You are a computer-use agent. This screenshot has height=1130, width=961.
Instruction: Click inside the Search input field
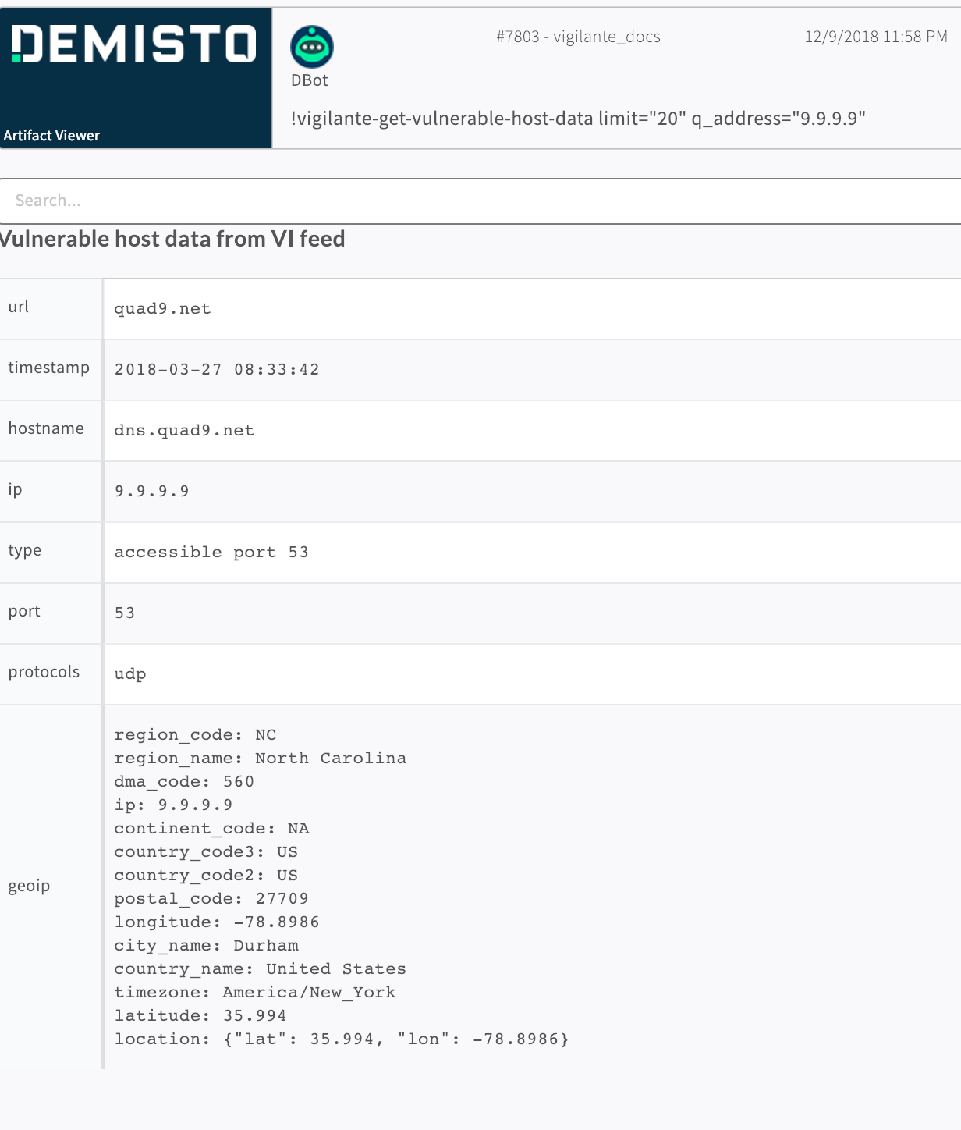(480, 201)
